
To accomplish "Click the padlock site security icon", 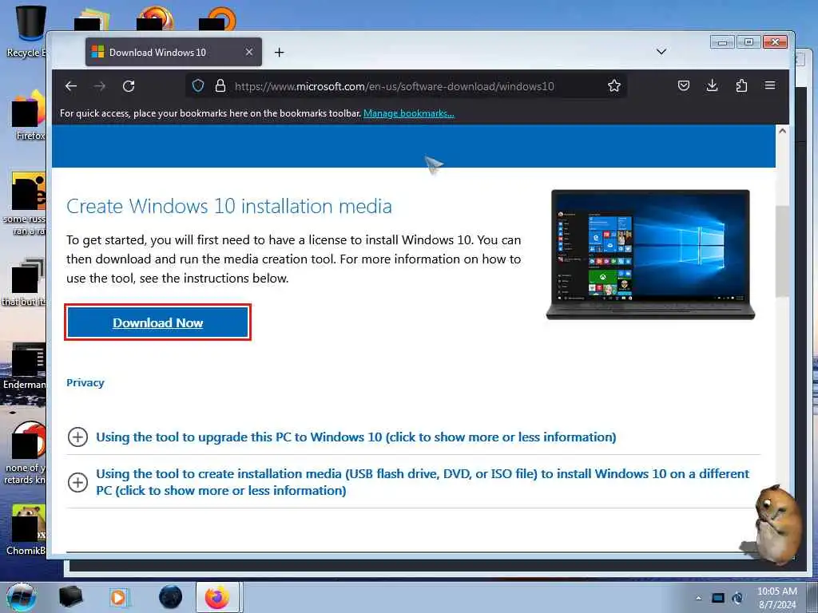I will tap(220, 85).
